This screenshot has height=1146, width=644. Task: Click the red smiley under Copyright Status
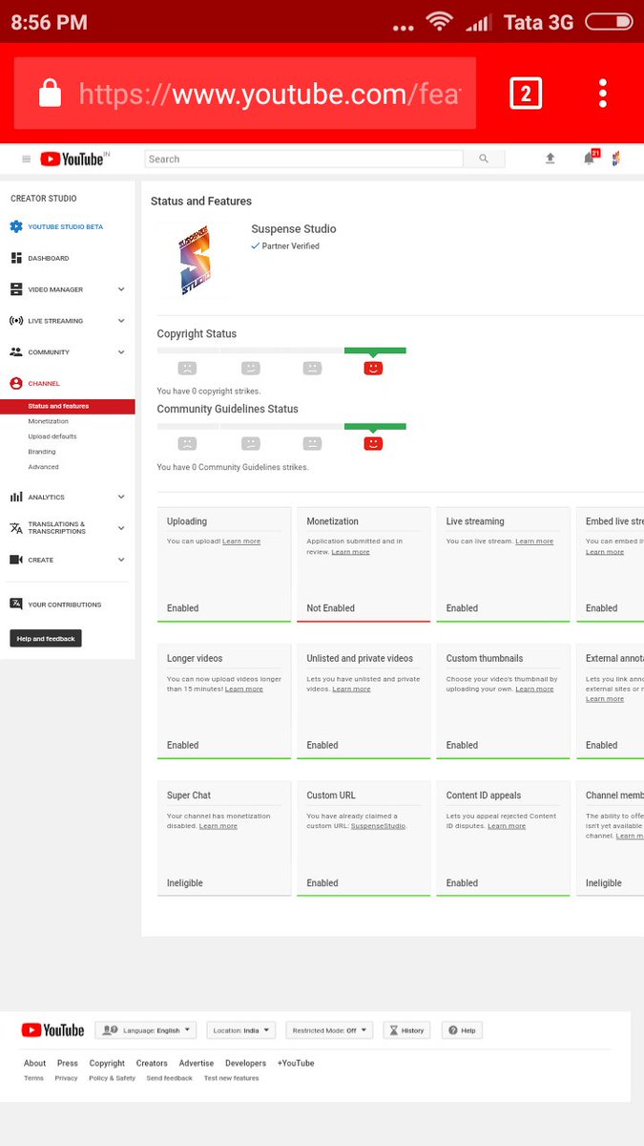[x=373, y=368]
